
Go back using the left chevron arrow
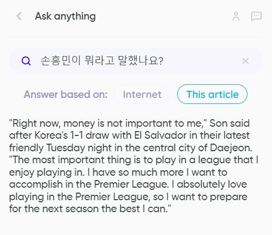pyautogui.click(x=19, y=16)
